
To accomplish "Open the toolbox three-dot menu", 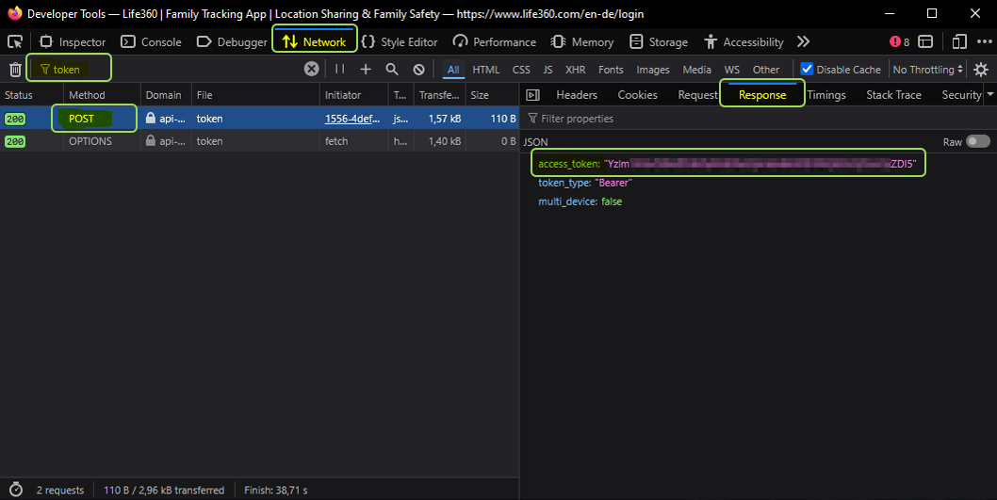I will [x=985, y=42].
